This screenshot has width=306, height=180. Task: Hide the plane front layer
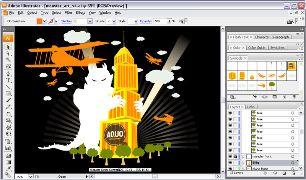click(230, 169)
